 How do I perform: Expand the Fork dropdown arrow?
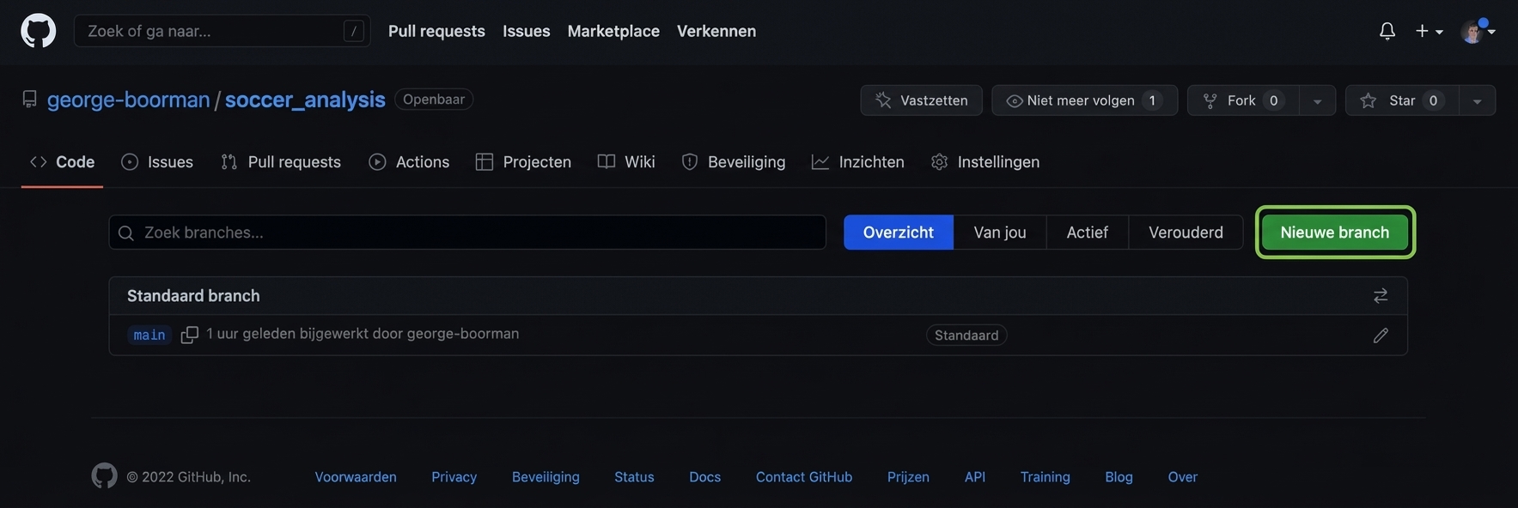[x=1317, y=101]
